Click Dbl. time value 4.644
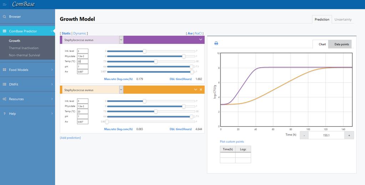 click(x=199, y=129)
